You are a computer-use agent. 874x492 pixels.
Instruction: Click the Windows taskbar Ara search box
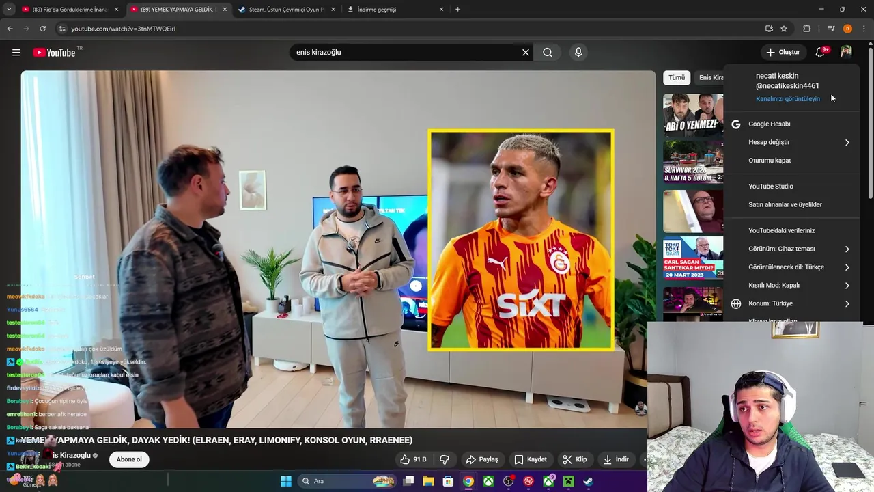[348, 481]
